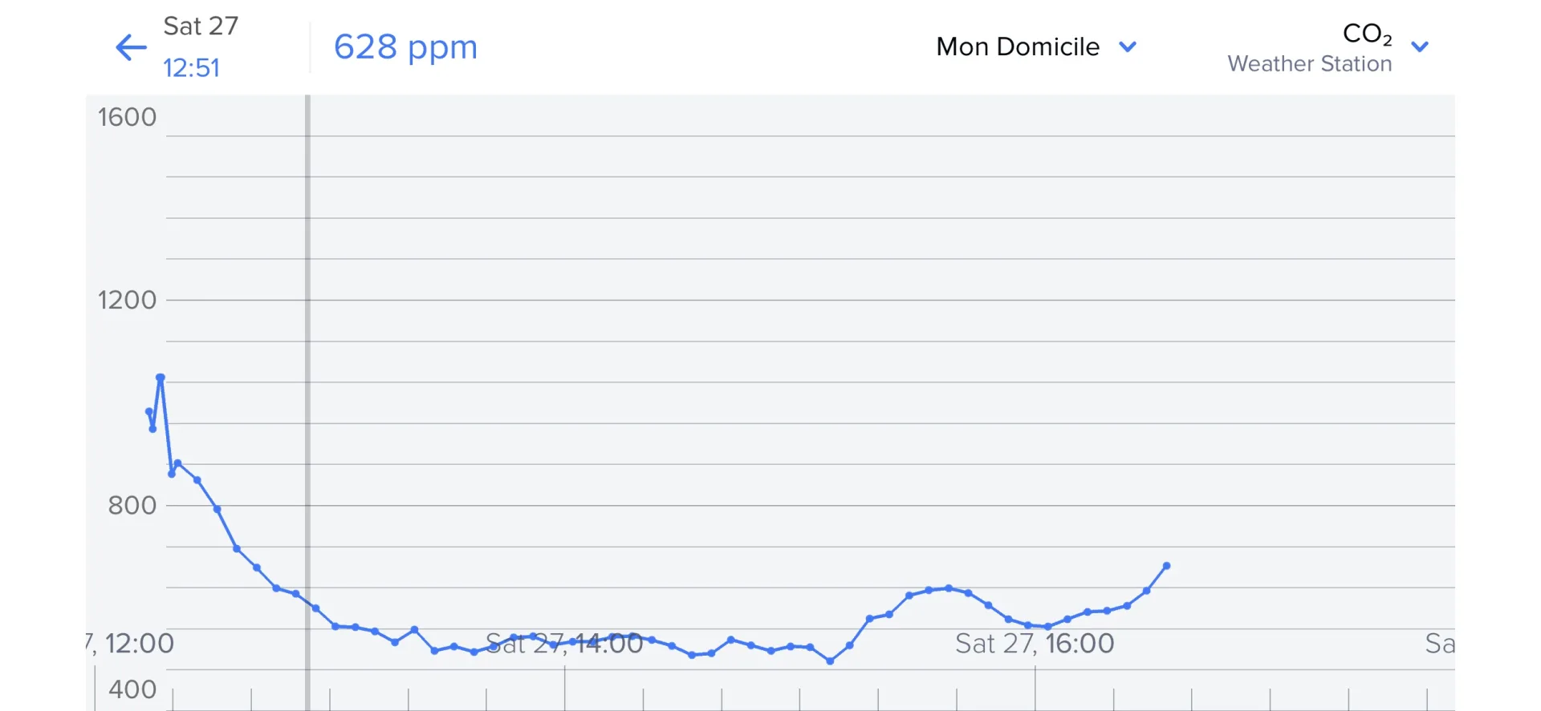Click the 1200 y-axis label
Viewport: 1541px width, 711px height.
(x=127, y=301)
